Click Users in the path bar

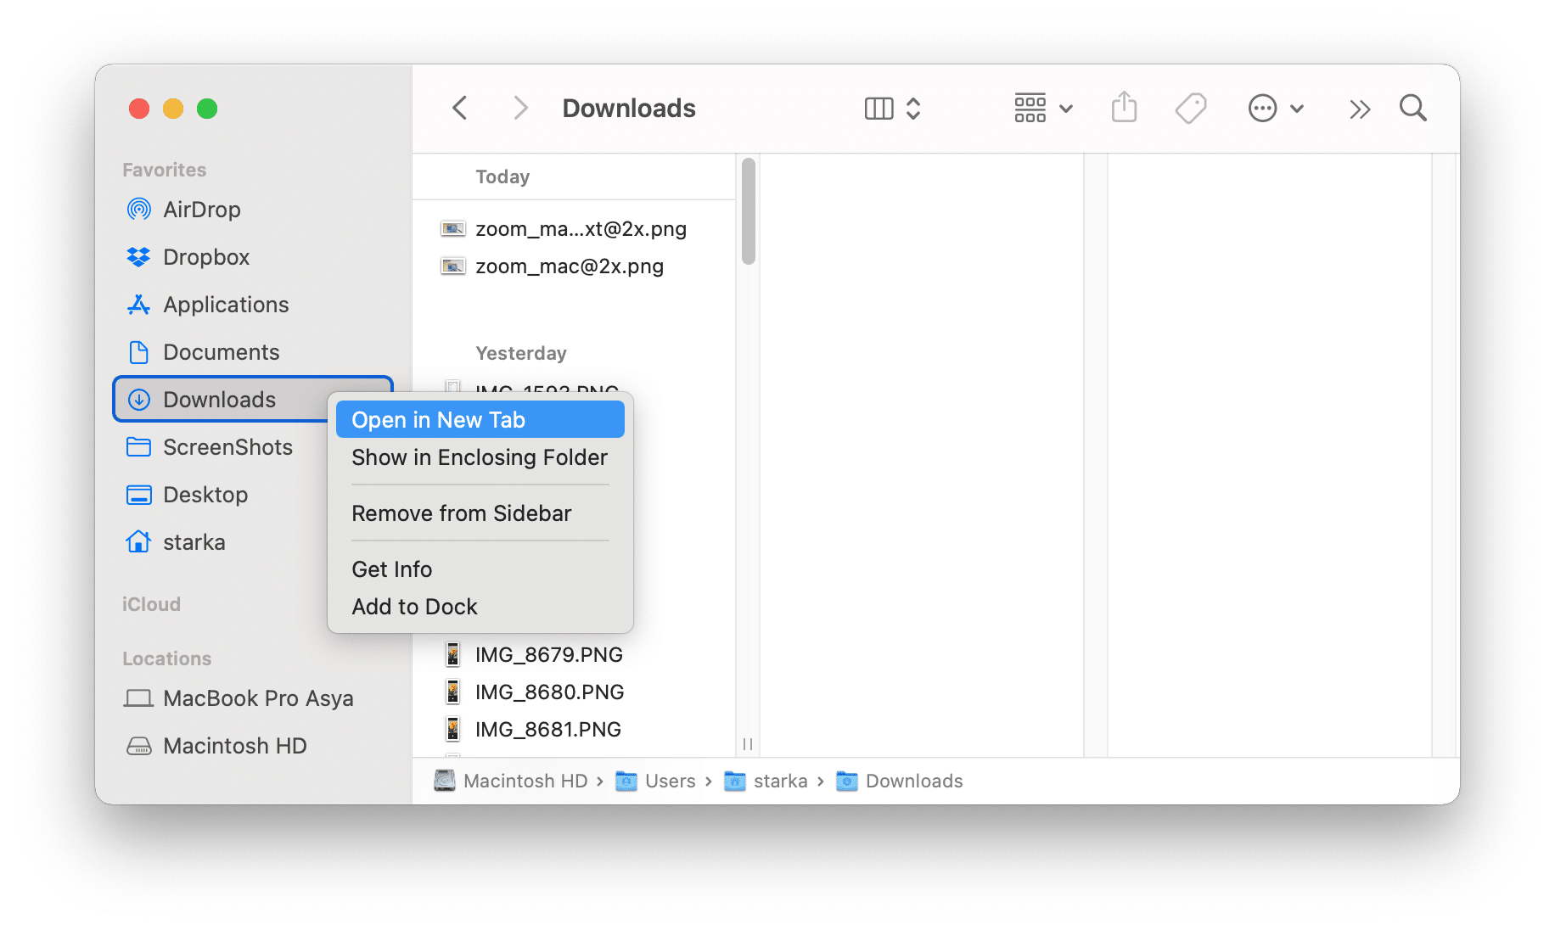[655, 781]
